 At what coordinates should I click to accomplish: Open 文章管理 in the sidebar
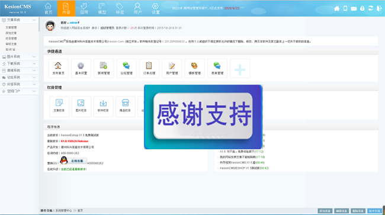[x=11, y=27]
